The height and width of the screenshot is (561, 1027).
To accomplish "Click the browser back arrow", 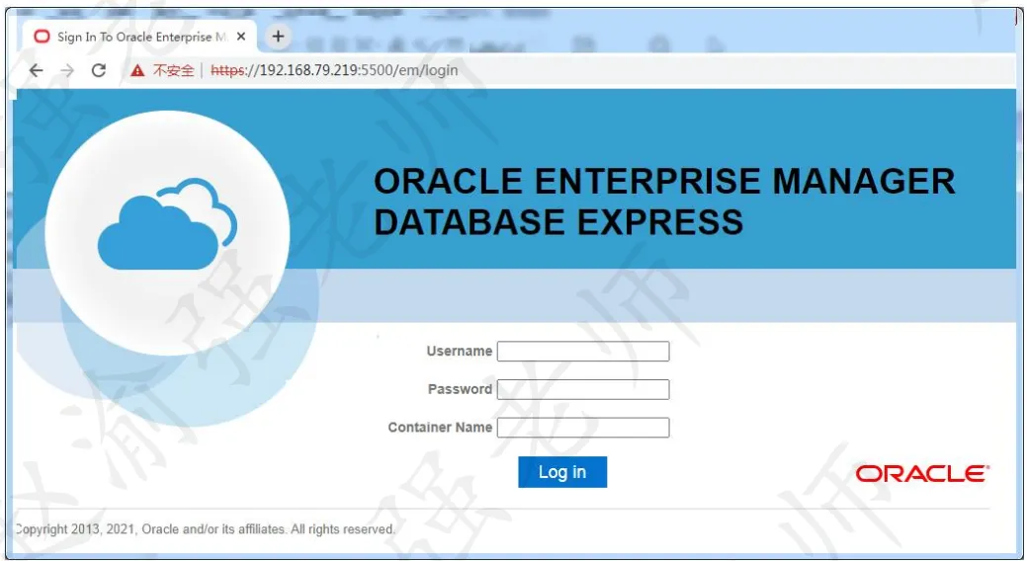I will (x=36, y=70).
